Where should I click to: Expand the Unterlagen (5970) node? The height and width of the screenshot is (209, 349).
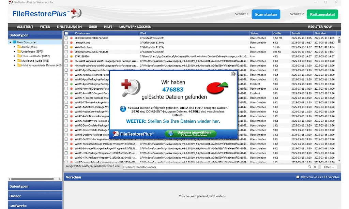[x=14, y=51]
